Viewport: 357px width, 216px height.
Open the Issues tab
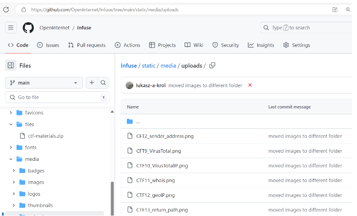click(48, 45)
